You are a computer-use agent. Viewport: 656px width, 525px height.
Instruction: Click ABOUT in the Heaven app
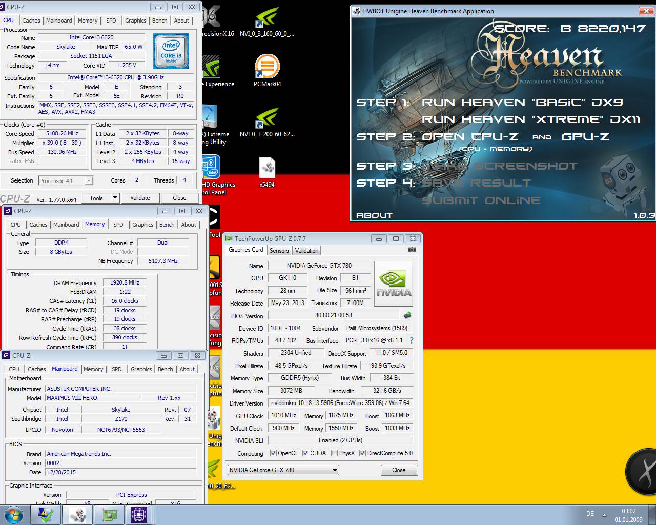374,215
